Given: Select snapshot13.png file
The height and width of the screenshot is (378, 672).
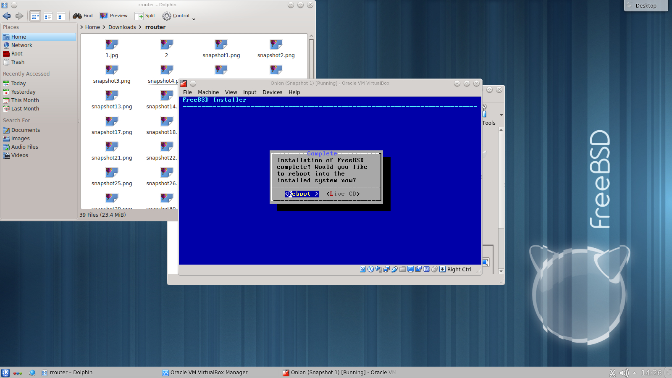Looking at the screenshot, I should click(112, 100).
